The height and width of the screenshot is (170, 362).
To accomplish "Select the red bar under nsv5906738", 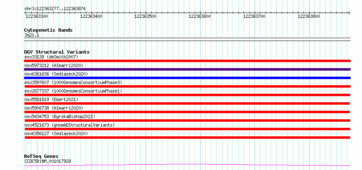I will 187,112.
